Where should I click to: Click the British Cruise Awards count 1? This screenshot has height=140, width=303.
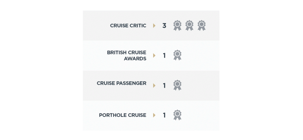(x=164, y=56)
